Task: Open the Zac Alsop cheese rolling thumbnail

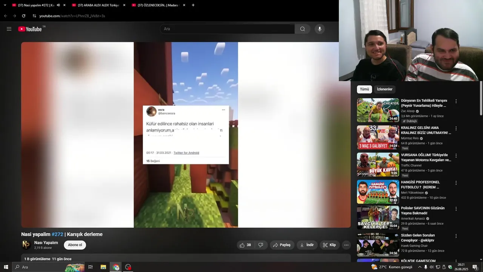Action: (378, 110)
